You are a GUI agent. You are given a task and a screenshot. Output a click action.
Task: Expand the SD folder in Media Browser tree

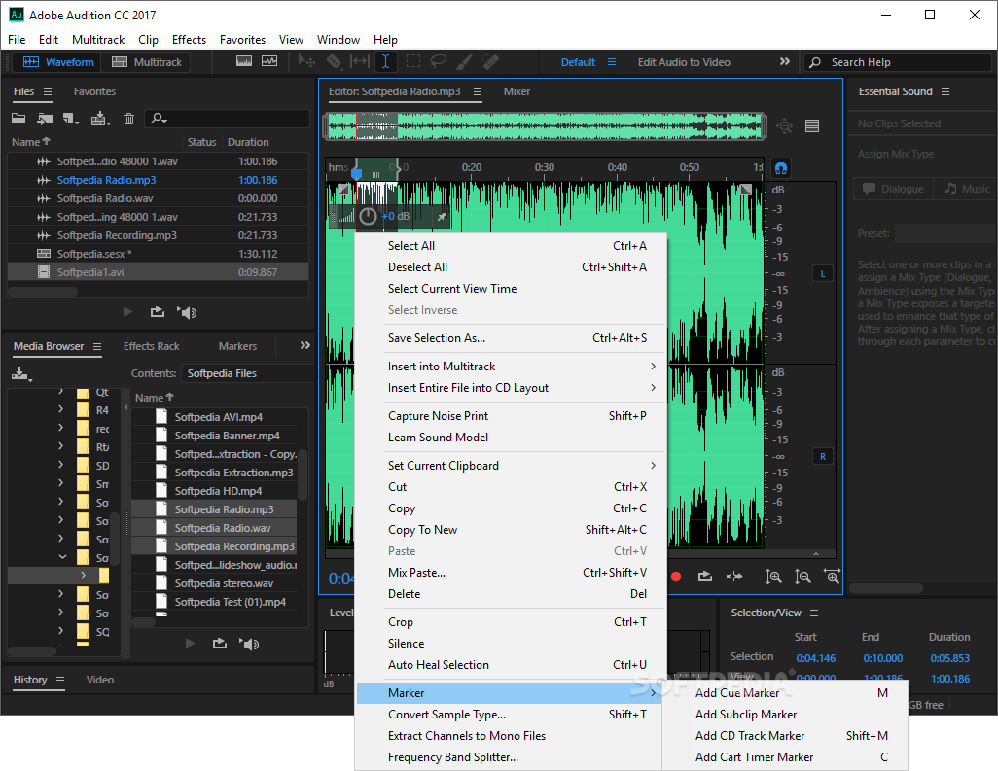pos(60,465)
